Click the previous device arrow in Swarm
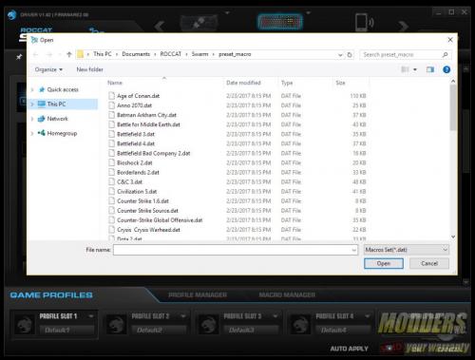Image resolution: width=475 pixels, height=360 pixels. click(160, 26)
